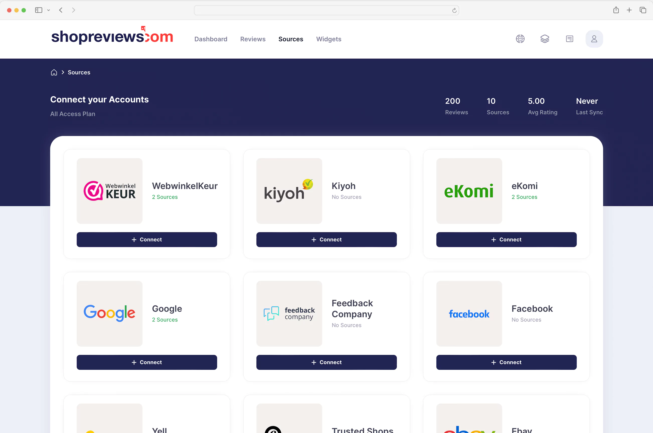The image size is (653, 433).
Task: Expand the sidebar dropdown chevron next to sidebar button
Action: point(49,10)
